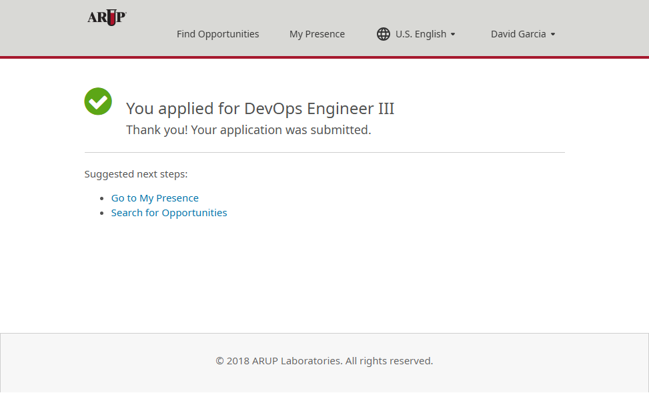Click the dark red header border line
The width and height of the screenshot is (649, 393).
click(x=324, y=57)
